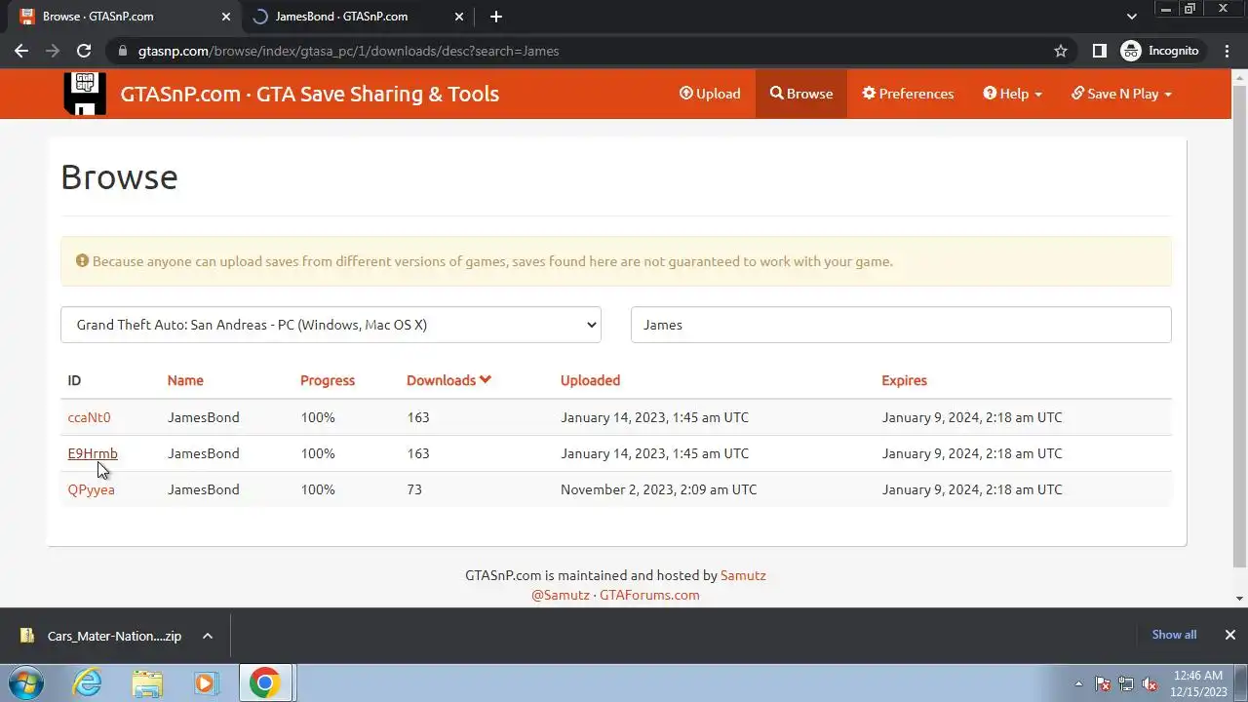Open Chrome side panel icon
This screenshot has height=702, width=1248.
click(1099, 51)
